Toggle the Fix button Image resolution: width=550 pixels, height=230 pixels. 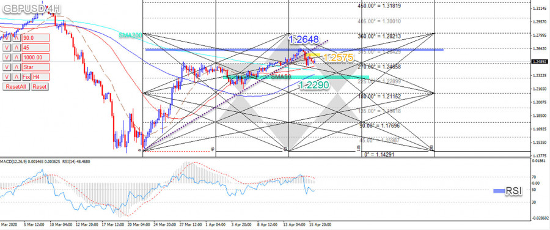click(26, 76)
